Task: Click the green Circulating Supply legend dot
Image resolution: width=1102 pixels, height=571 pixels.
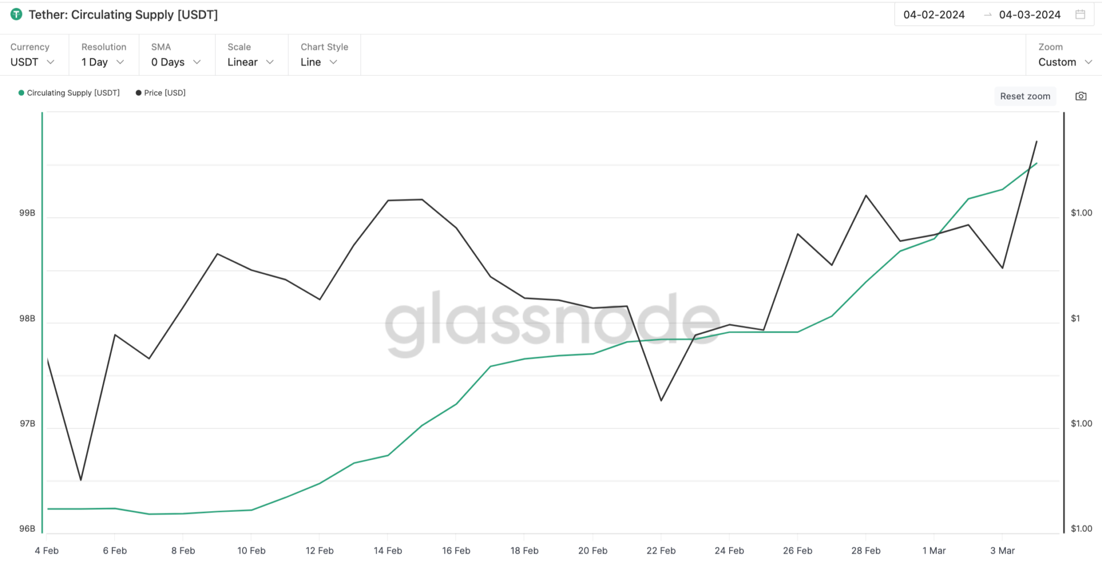Action: click(22, 93)
